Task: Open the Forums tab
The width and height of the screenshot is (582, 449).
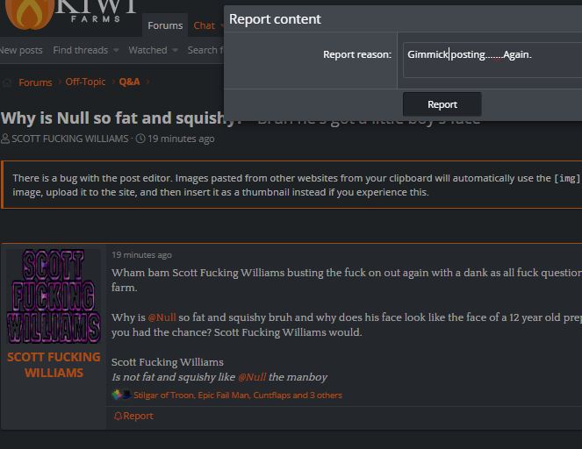Action: click(165, 25)
